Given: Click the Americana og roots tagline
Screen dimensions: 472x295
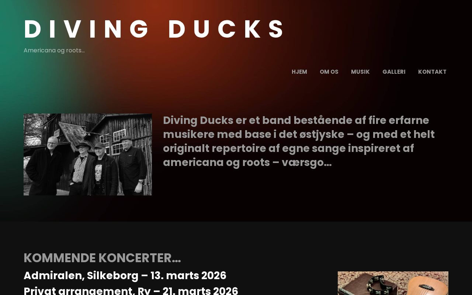Looking at the screenshot, I should [54, 51].
